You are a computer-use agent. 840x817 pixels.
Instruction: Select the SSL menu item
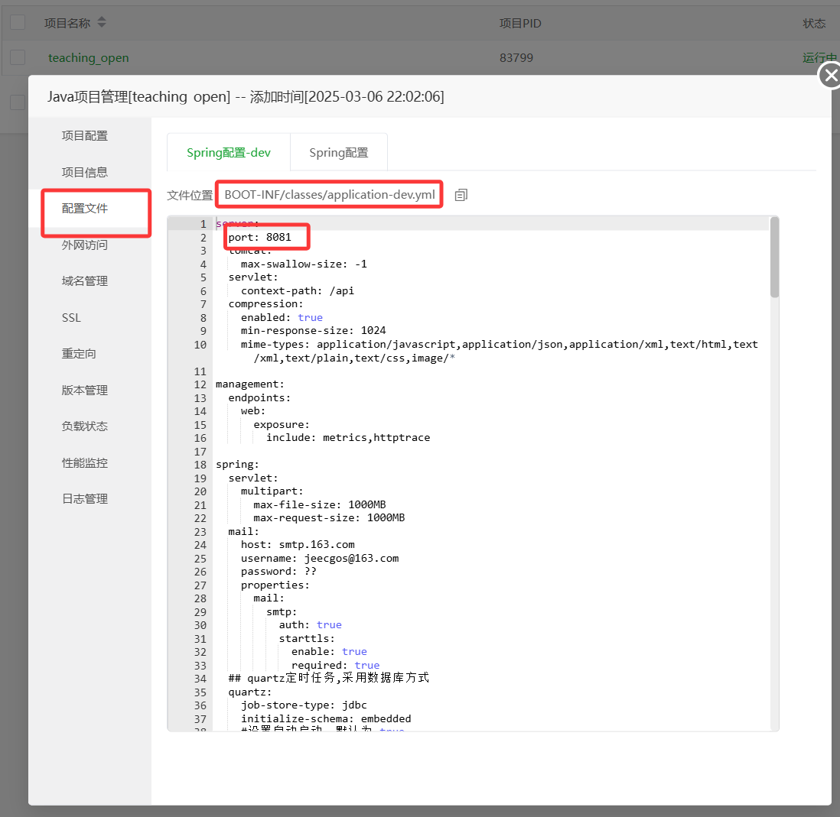71,317
